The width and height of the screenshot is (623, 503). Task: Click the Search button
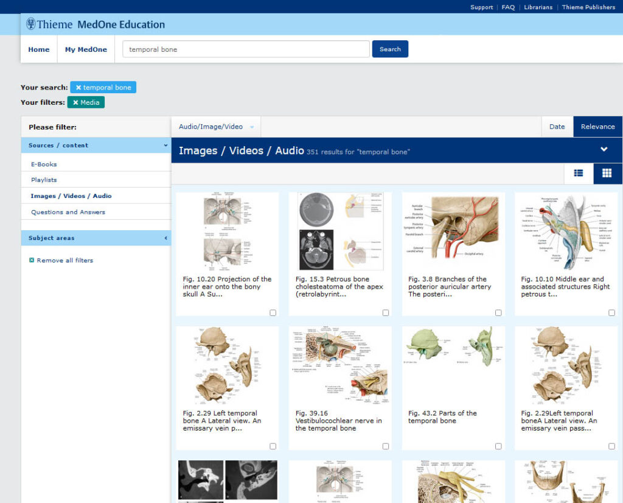tap(389, 49)
